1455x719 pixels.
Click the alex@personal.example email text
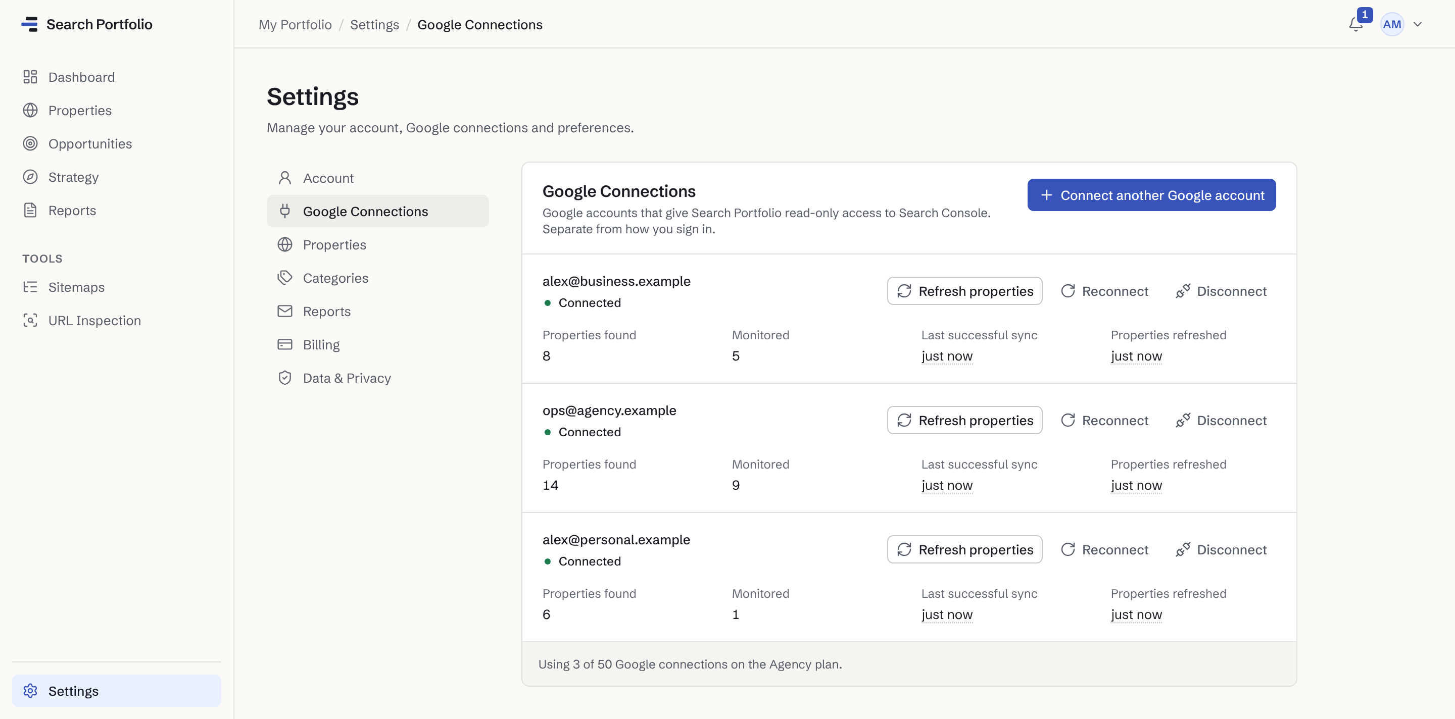(x=616, y=540)
